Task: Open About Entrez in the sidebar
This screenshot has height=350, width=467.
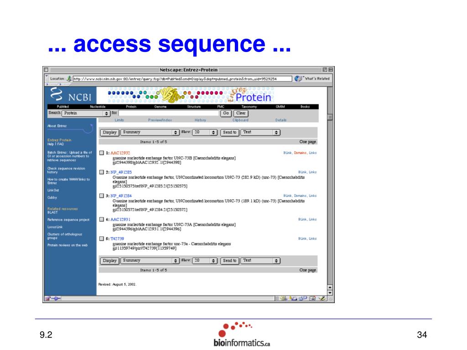Action: pos(57,126)
